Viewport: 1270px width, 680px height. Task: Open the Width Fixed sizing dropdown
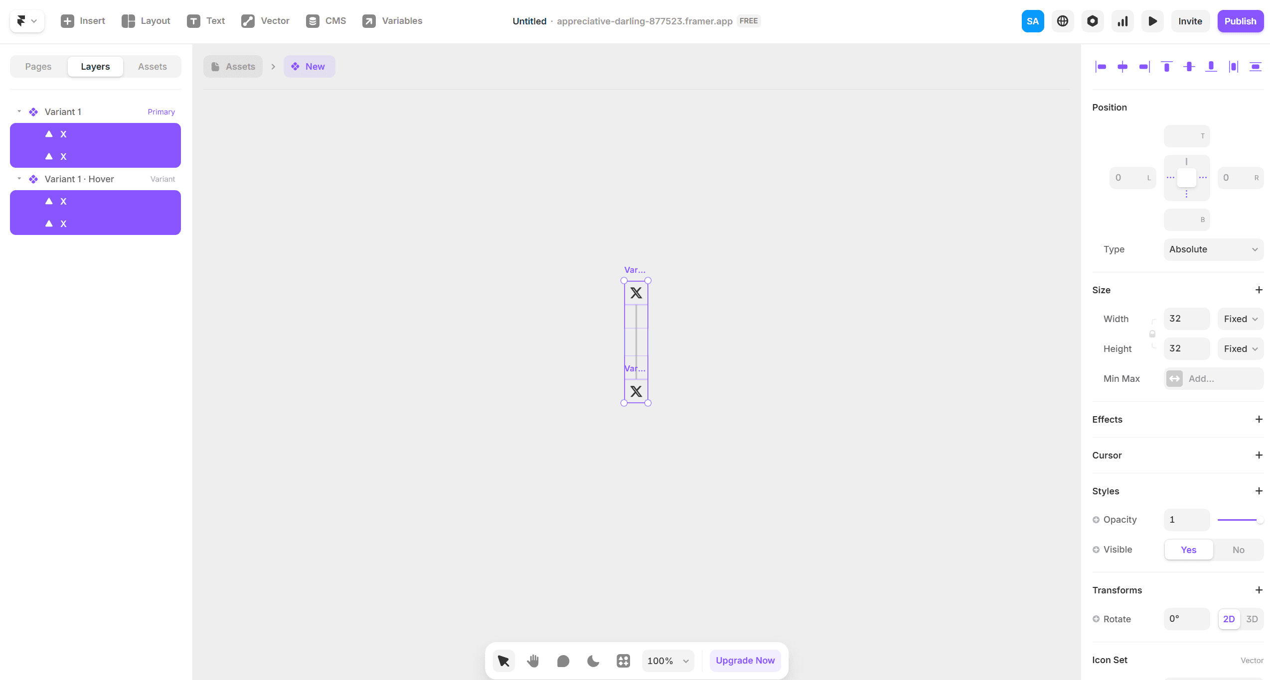[1240, 319]
